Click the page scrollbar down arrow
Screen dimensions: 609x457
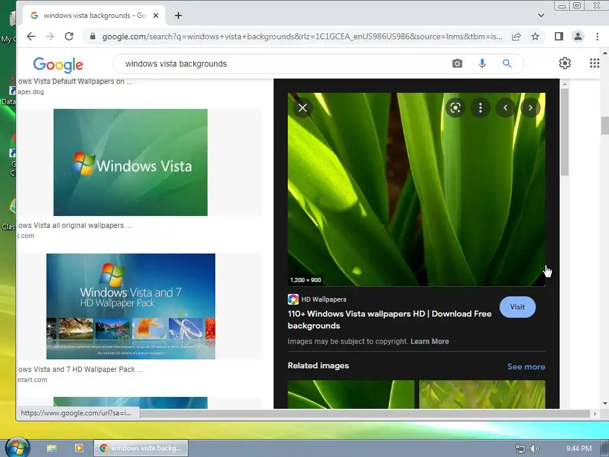[x=605, y=403]
